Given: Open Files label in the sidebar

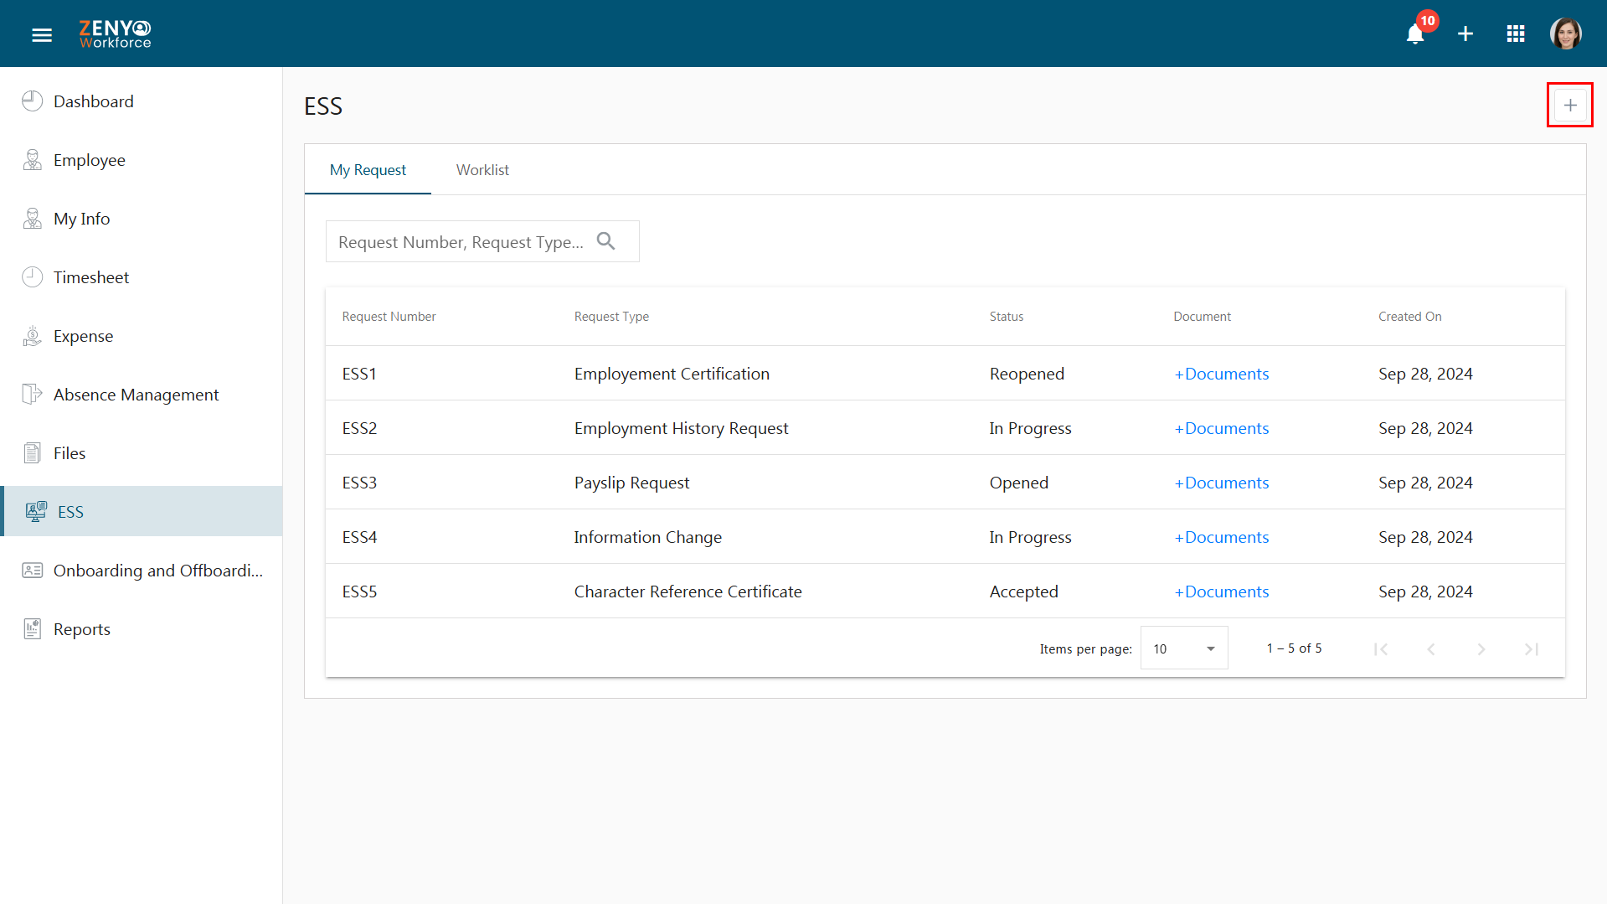Looking at the screenshot, I should coord(70,453).
